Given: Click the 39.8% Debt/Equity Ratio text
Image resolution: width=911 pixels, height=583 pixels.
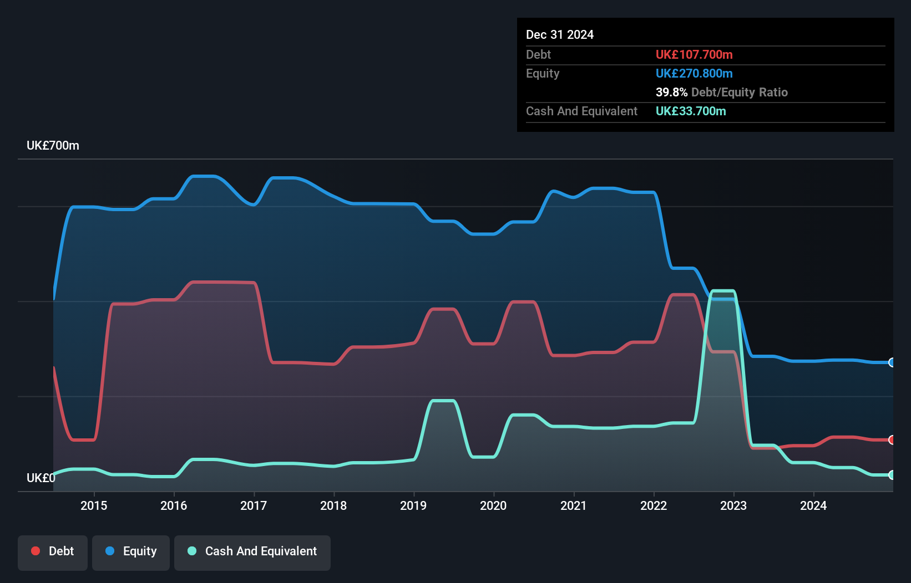Looking at the screenshot, I should point(722,92).
